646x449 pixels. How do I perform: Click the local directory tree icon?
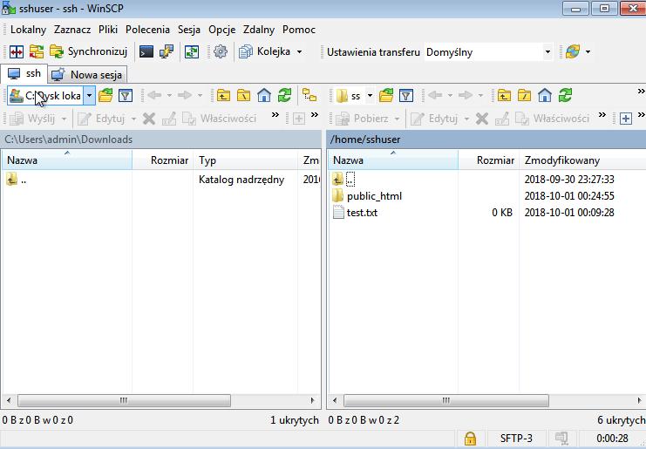[x=309, y=96]
